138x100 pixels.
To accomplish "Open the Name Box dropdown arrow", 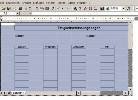I will (x=18, y=14).
